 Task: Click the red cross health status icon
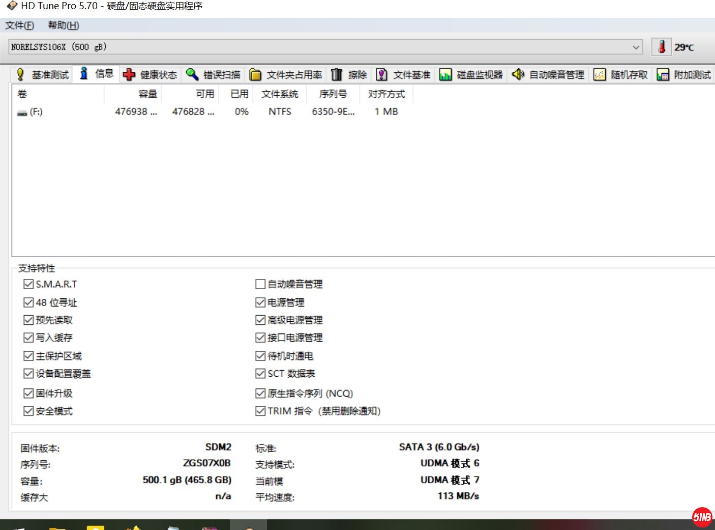click(x=129, y=75)
